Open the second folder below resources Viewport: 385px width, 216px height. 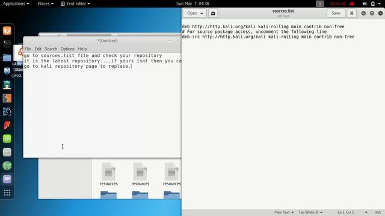(140, 195)
